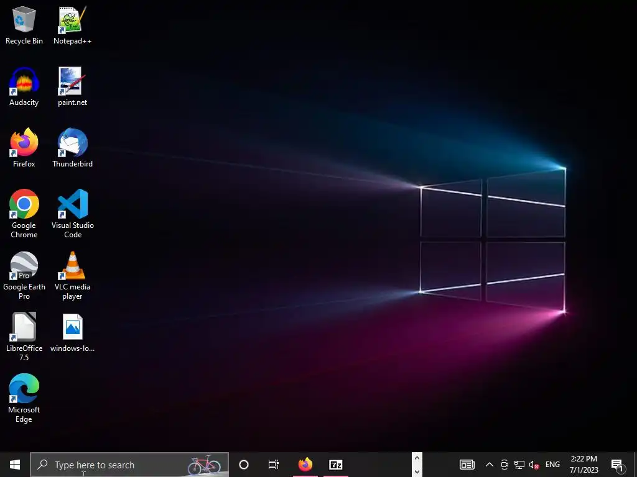
Task: Select the windows-lo... image file icon
Action: click(x=72, y=333)
